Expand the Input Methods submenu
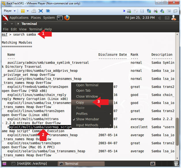 click(92, 125)
